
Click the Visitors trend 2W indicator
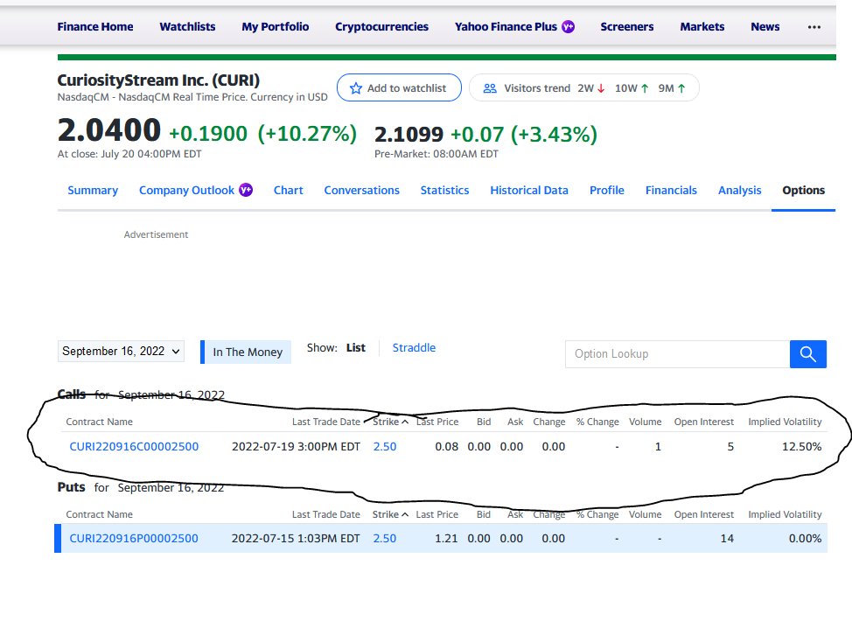click(x=591, y=88)
